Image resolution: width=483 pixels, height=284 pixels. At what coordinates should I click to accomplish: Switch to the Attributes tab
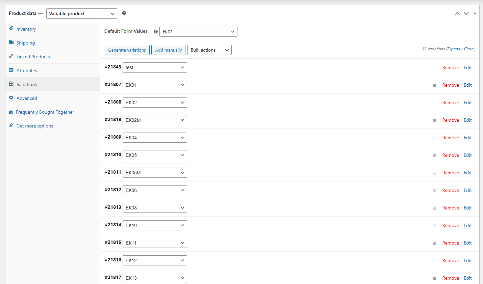coord(27,70)
